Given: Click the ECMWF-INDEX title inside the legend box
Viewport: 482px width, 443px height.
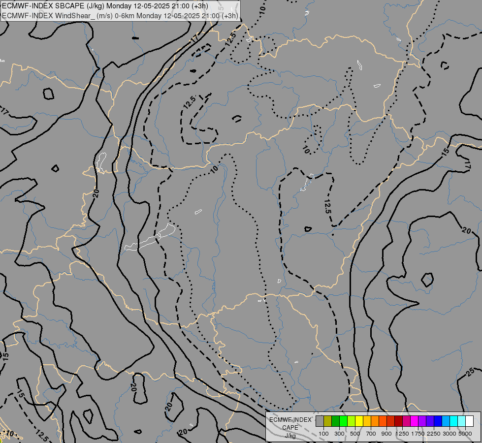Looking at the screenshot, I should [290, 420].
